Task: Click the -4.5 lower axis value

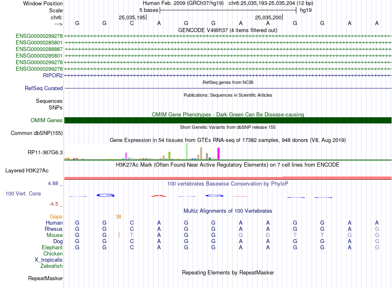Action: [x=54, y=204]
